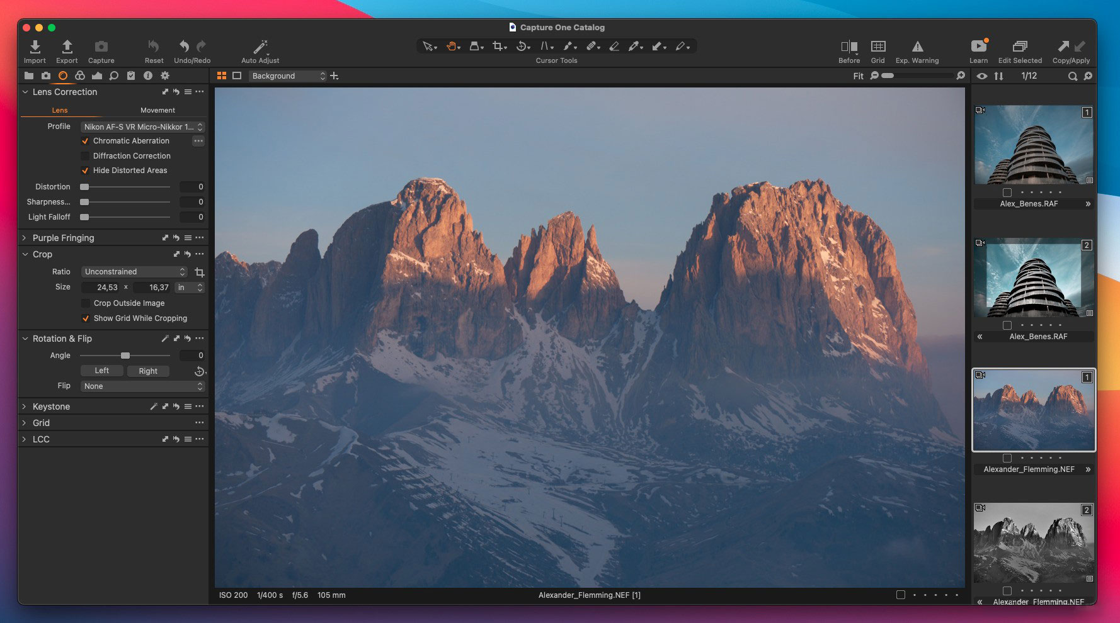Switch to the Movement tab
The height and width of the screenshot is (623, 1120).
click(157, 110)
